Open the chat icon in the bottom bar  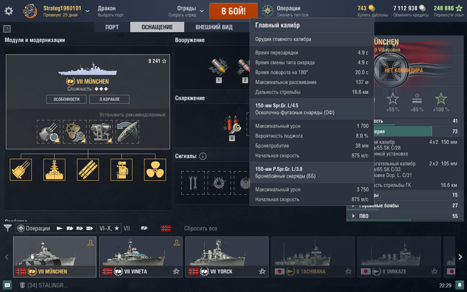[7, 285]
